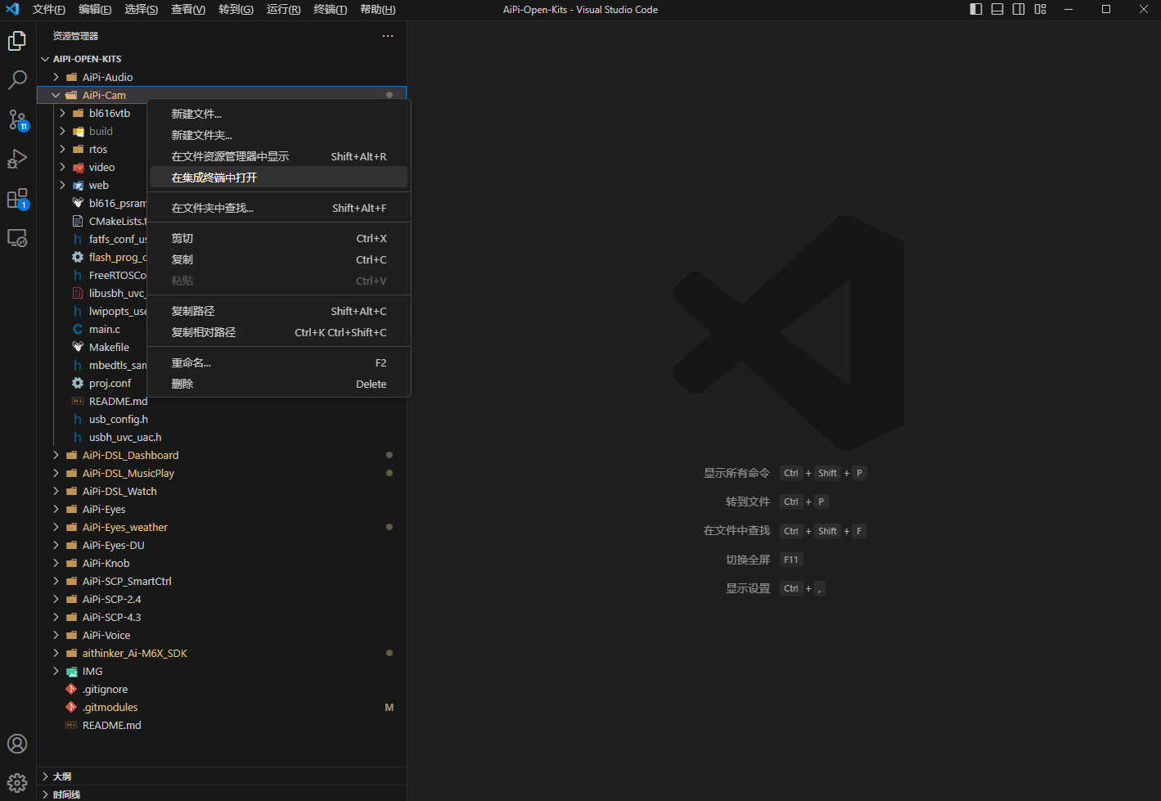Expand the AiPi-DSL_Dashboard folder chevron
1161x801 pixels.
tap(56, 455)
